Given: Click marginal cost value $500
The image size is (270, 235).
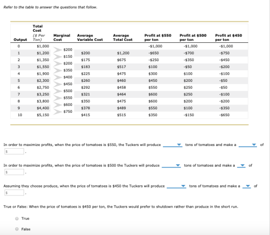Looking at the screenshot, I should click(x=68, y=91).
